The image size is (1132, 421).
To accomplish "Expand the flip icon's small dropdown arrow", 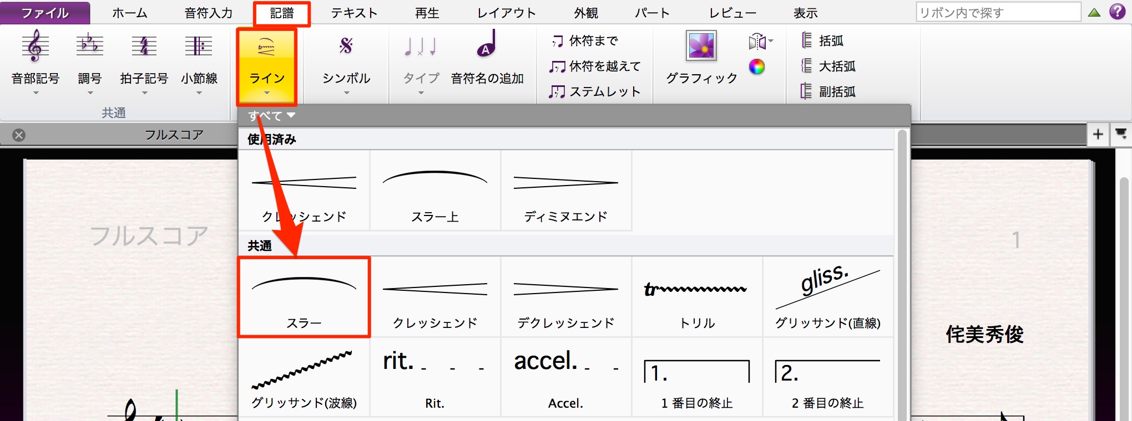I will pyautogui.click(x=771, y=41).
